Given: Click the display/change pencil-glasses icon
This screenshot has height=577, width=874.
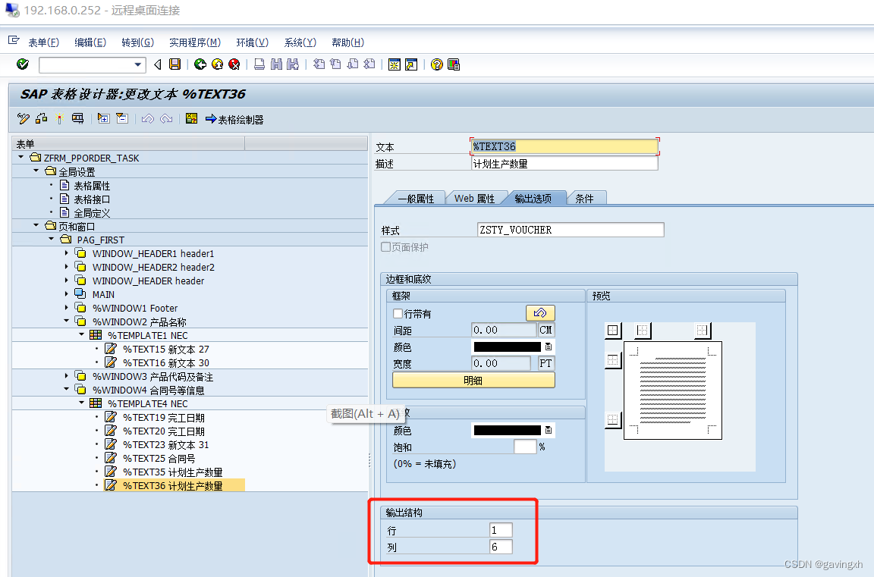Looking at the screenshot, I should (x=23, y=119).
